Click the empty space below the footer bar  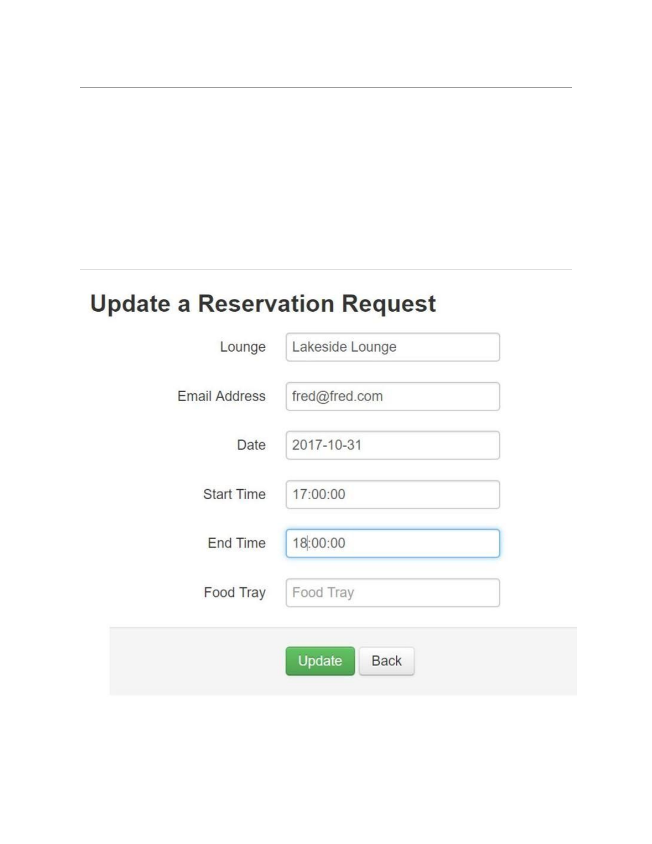(x=325, y=767)
